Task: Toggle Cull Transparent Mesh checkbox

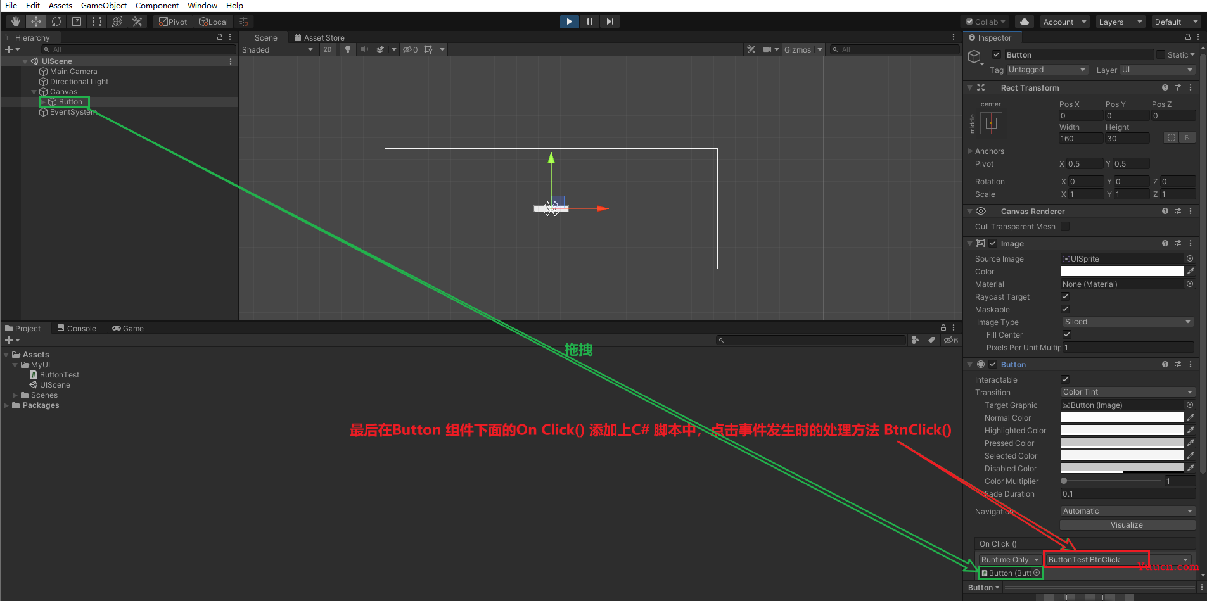Action: coord(1065,226)
